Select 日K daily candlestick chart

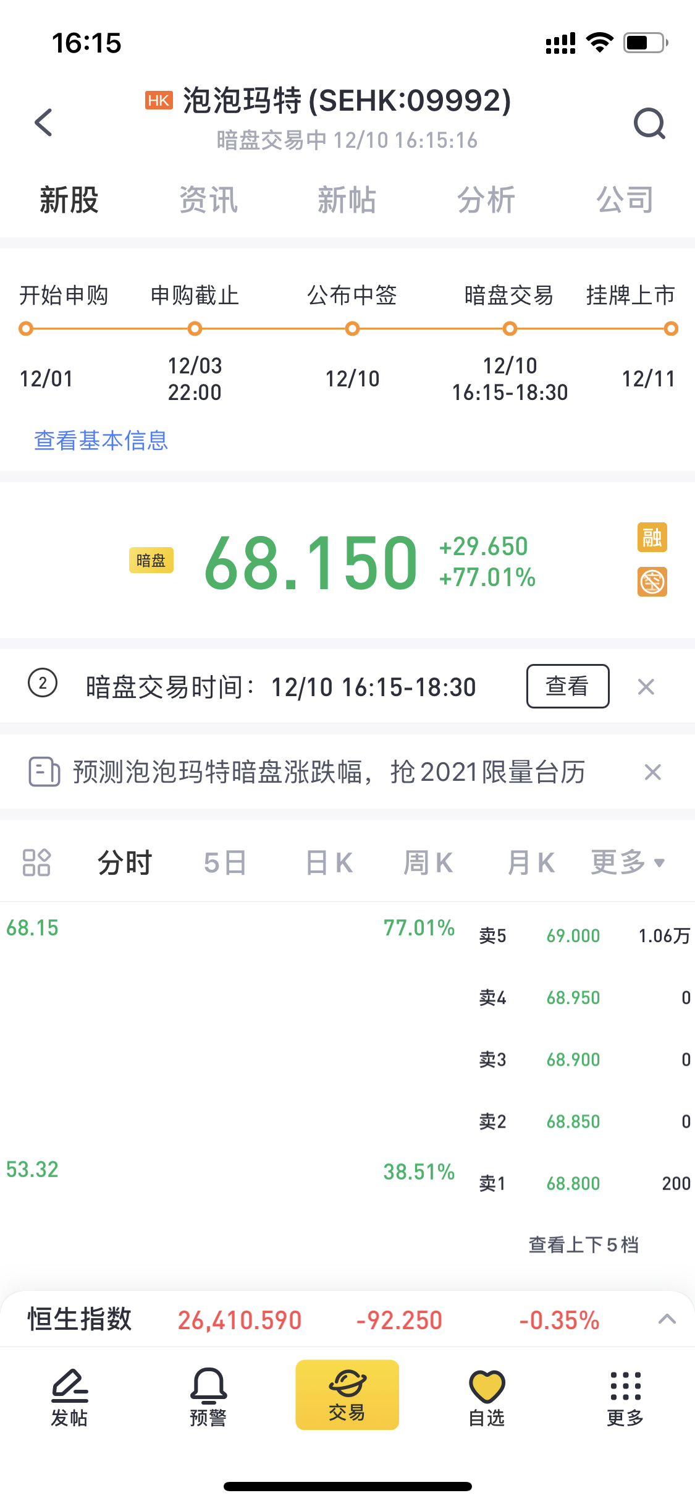(x=329, y=862)
